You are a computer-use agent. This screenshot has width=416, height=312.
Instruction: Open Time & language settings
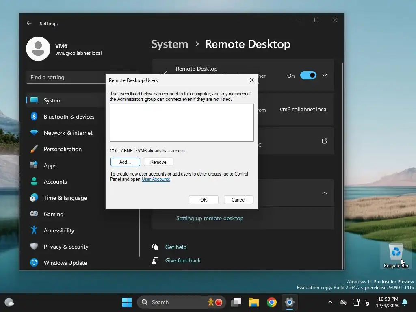coord(65,198)
